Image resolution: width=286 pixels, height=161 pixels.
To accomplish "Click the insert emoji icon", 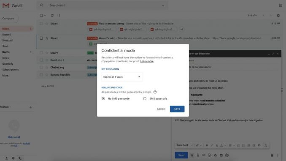I will [x=209, y=155].
